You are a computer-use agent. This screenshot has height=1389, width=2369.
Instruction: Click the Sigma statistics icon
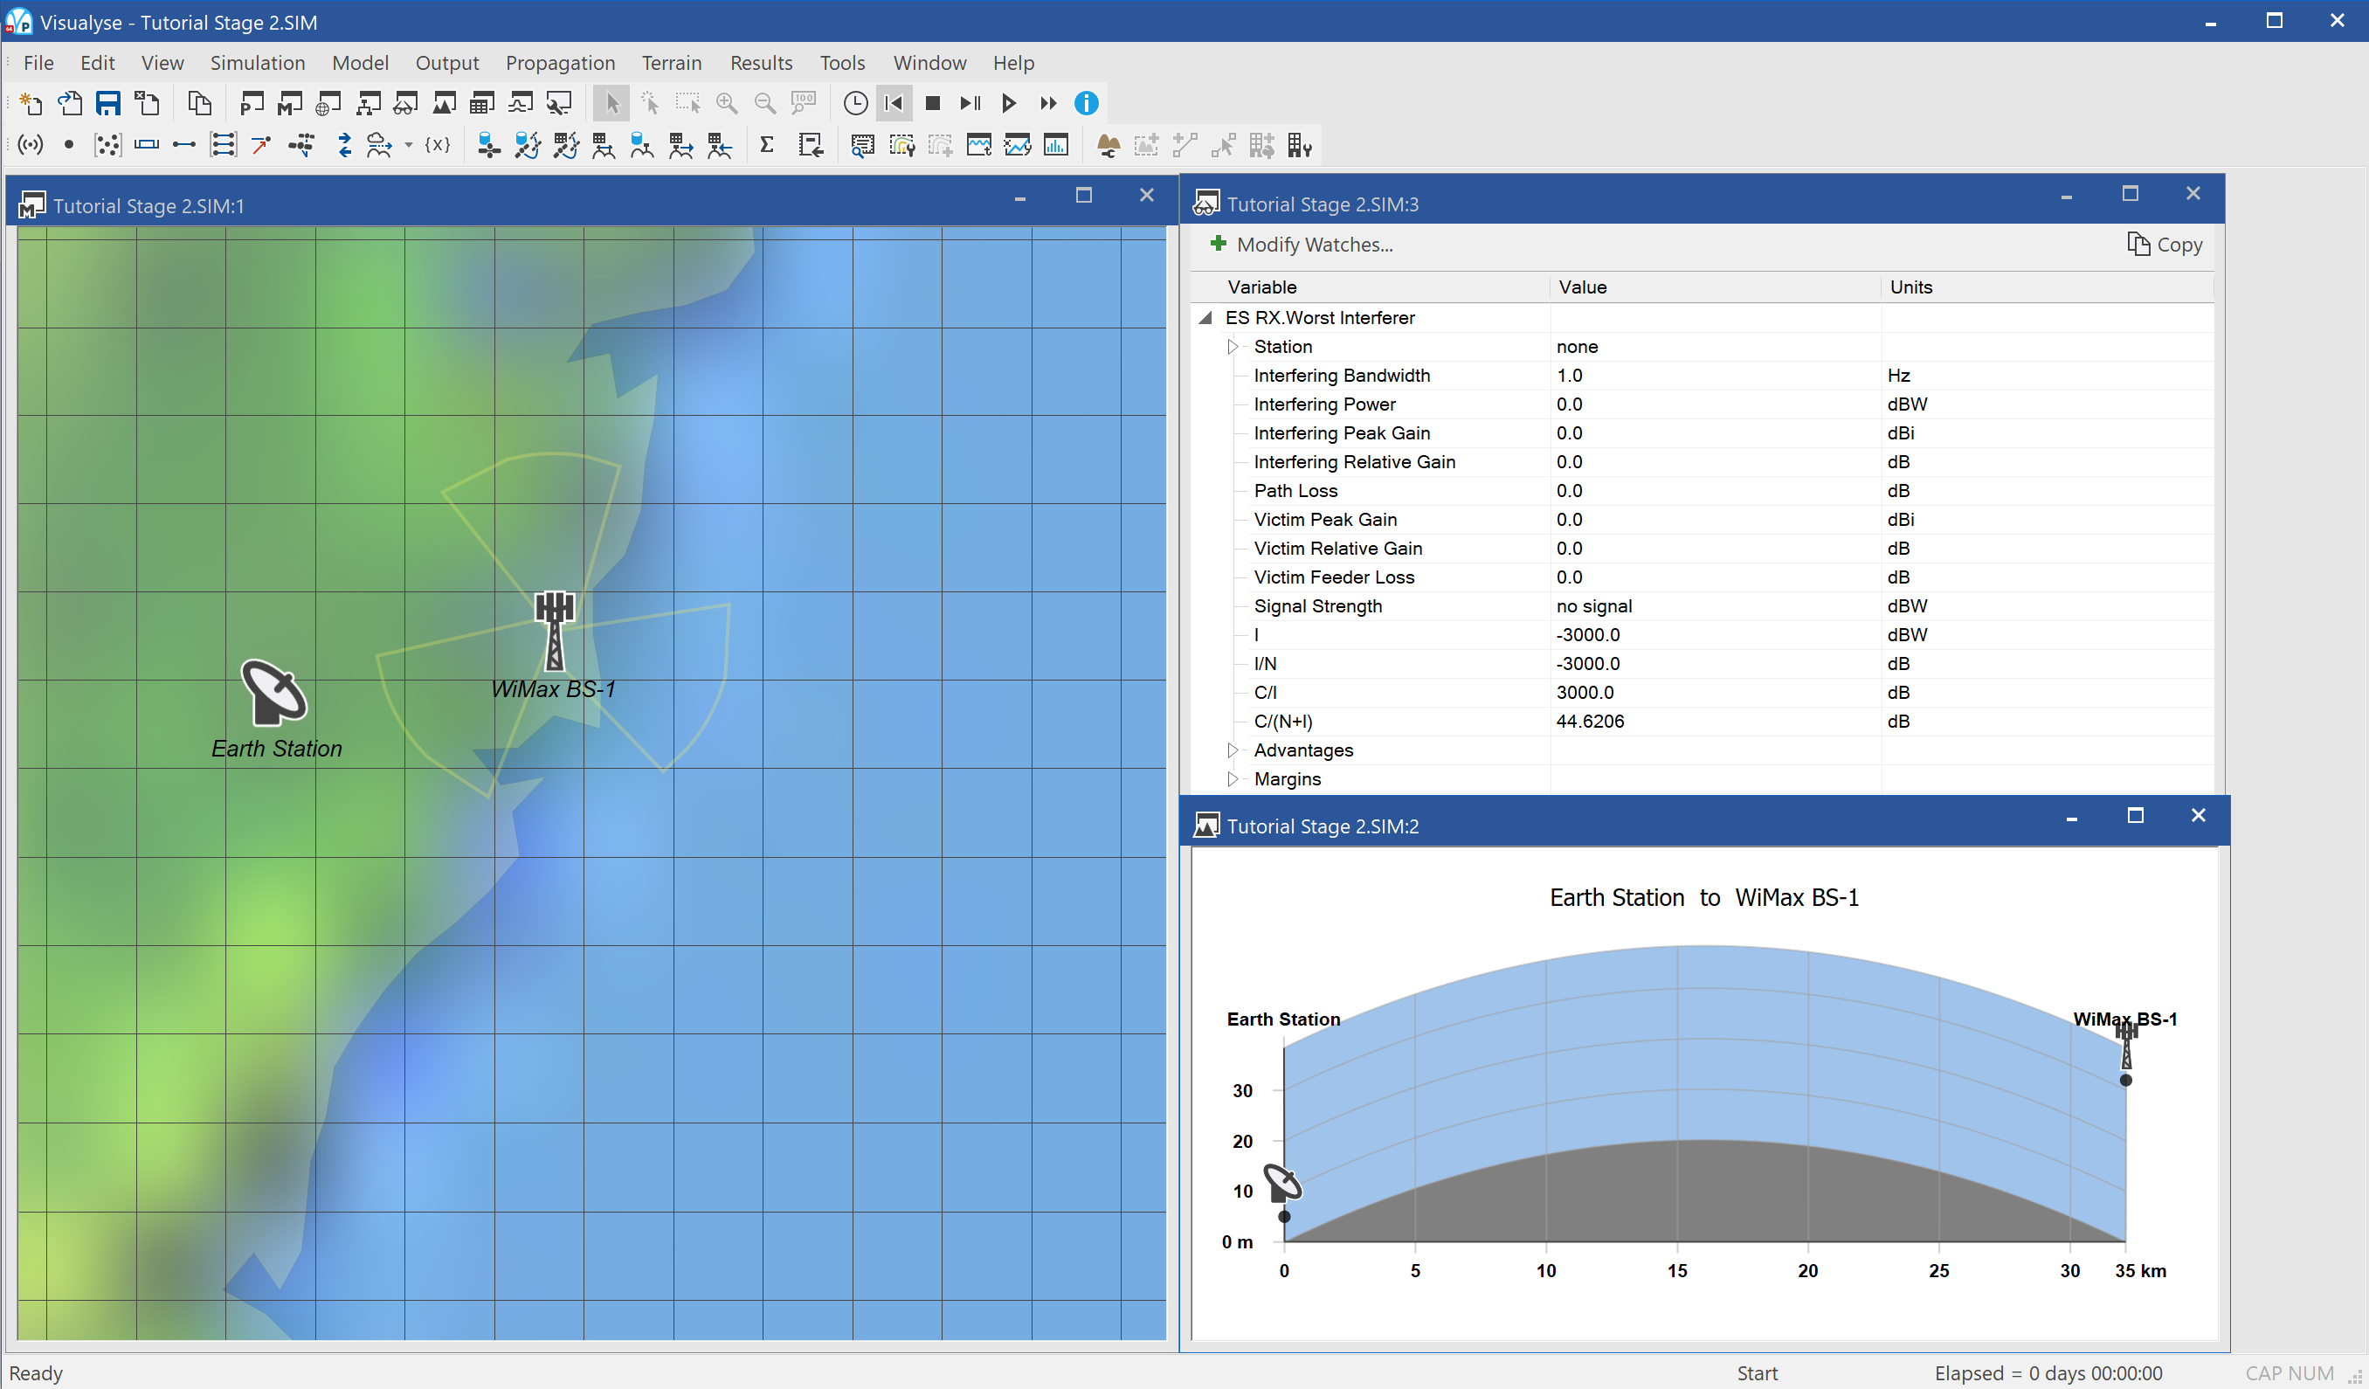pos(767,145)
